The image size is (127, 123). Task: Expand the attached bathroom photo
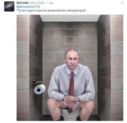click(x=70, y=68)
